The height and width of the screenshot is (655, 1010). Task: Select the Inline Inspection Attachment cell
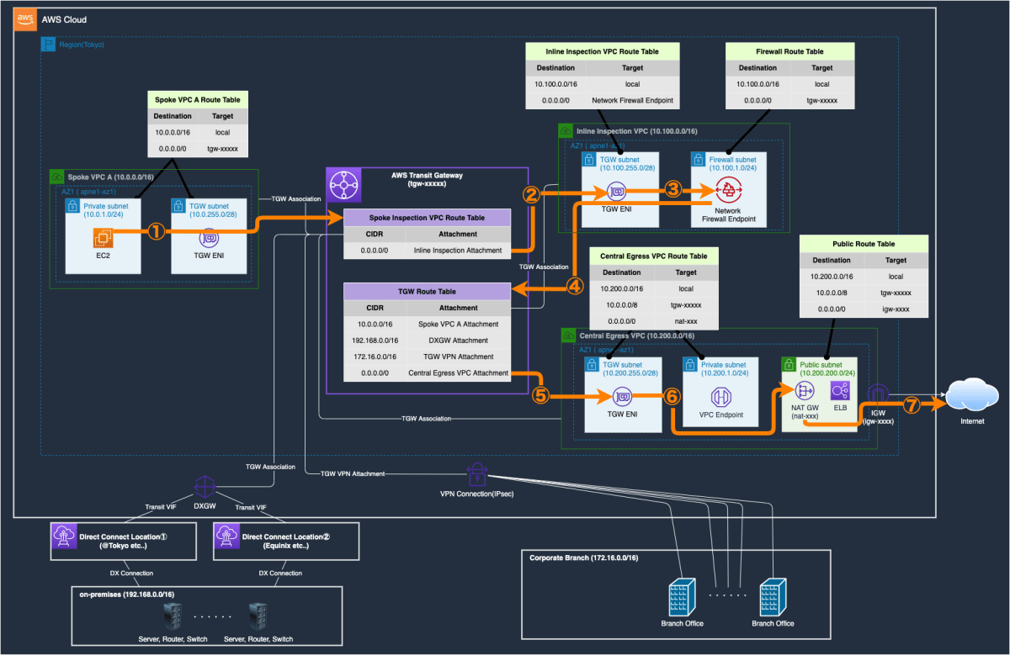458,250
